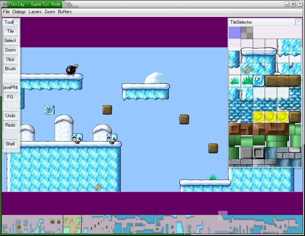Pick the tall grass tuft tile
Screen dimensions: 305x236
(247, 81)
